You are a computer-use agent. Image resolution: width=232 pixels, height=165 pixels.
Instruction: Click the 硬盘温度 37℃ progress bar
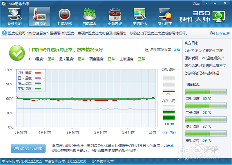(x=206, y=120)
